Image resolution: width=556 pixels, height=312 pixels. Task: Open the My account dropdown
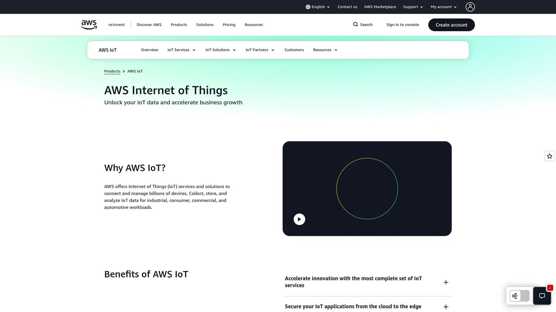pos(444,7)
